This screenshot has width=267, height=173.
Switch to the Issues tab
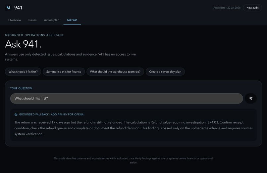(x=32, y=20)
